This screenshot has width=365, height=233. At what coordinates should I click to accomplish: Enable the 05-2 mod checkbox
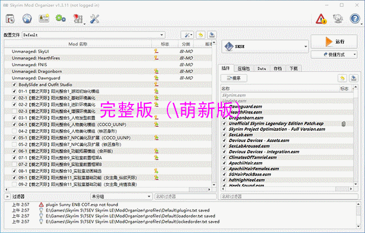tap(14, 144)
